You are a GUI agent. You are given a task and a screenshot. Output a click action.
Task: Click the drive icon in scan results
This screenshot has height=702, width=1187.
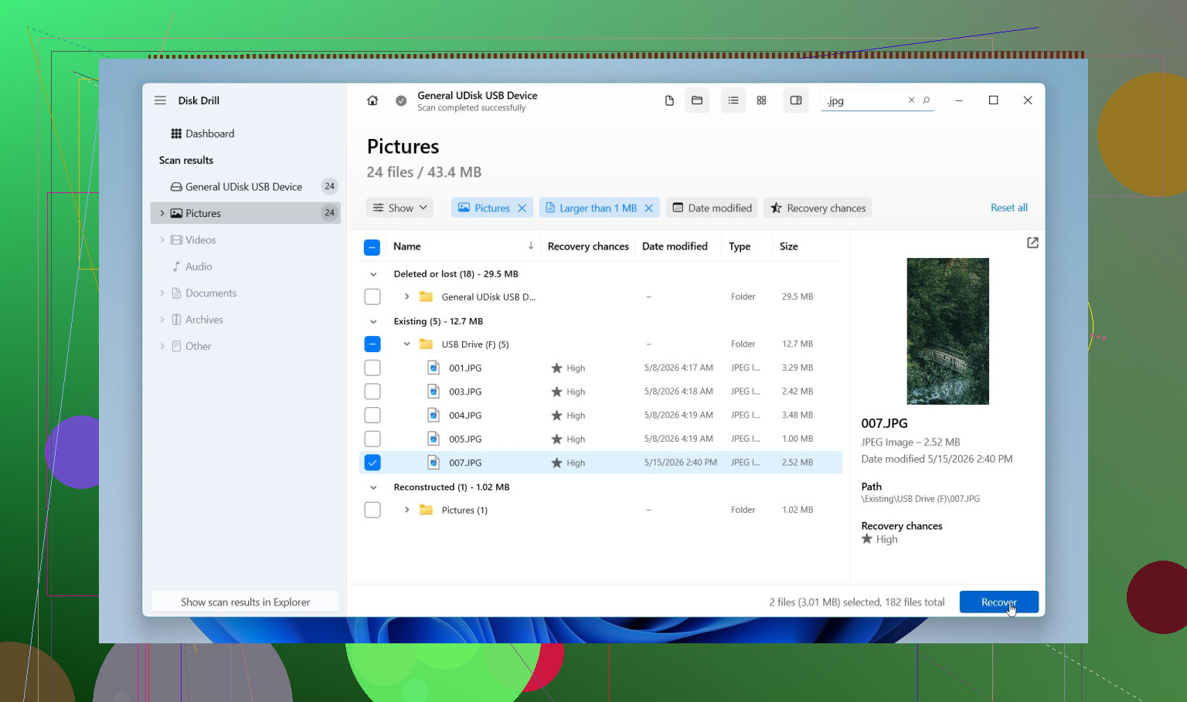pos(176,187)
